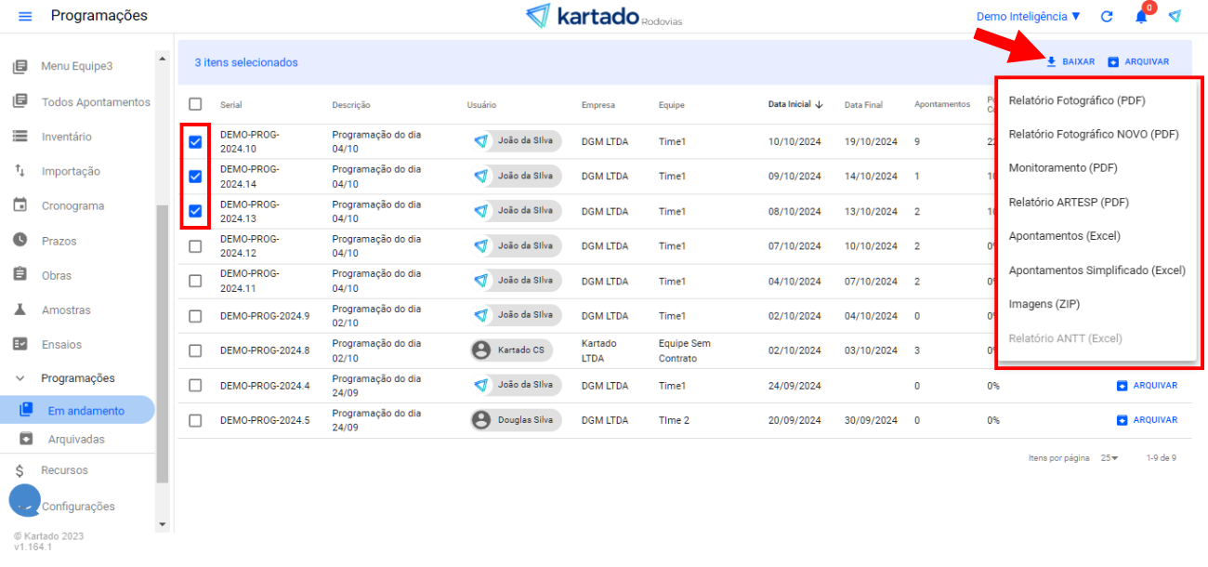
Task: Archive the DEMO-PROG-2024.5 row
Action: tap(1147, 420)
